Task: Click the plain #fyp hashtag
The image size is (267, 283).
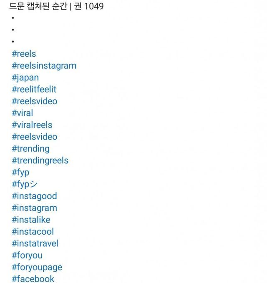Action: click(x=20, y=173)
